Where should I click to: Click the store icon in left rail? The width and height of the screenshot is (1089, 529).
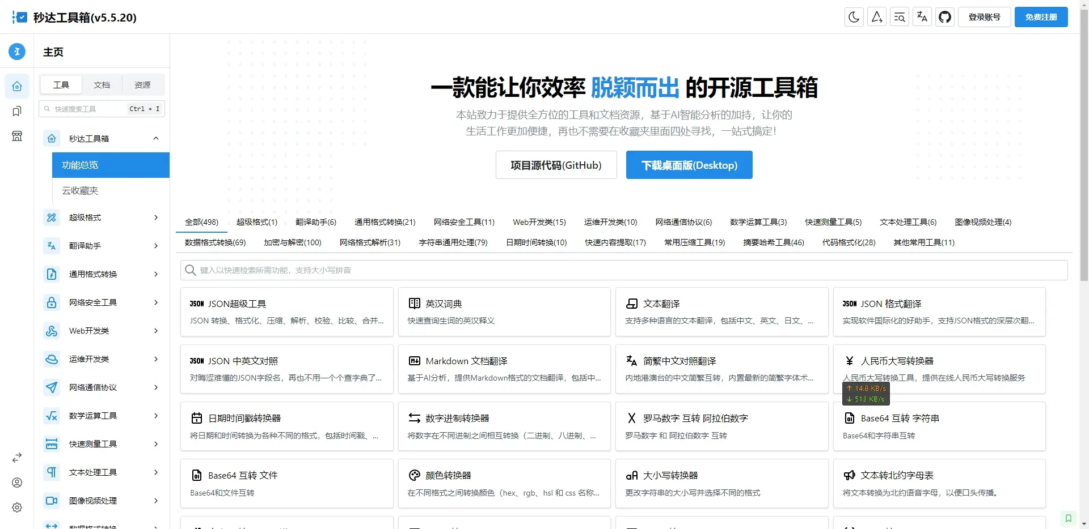(17, 136)
